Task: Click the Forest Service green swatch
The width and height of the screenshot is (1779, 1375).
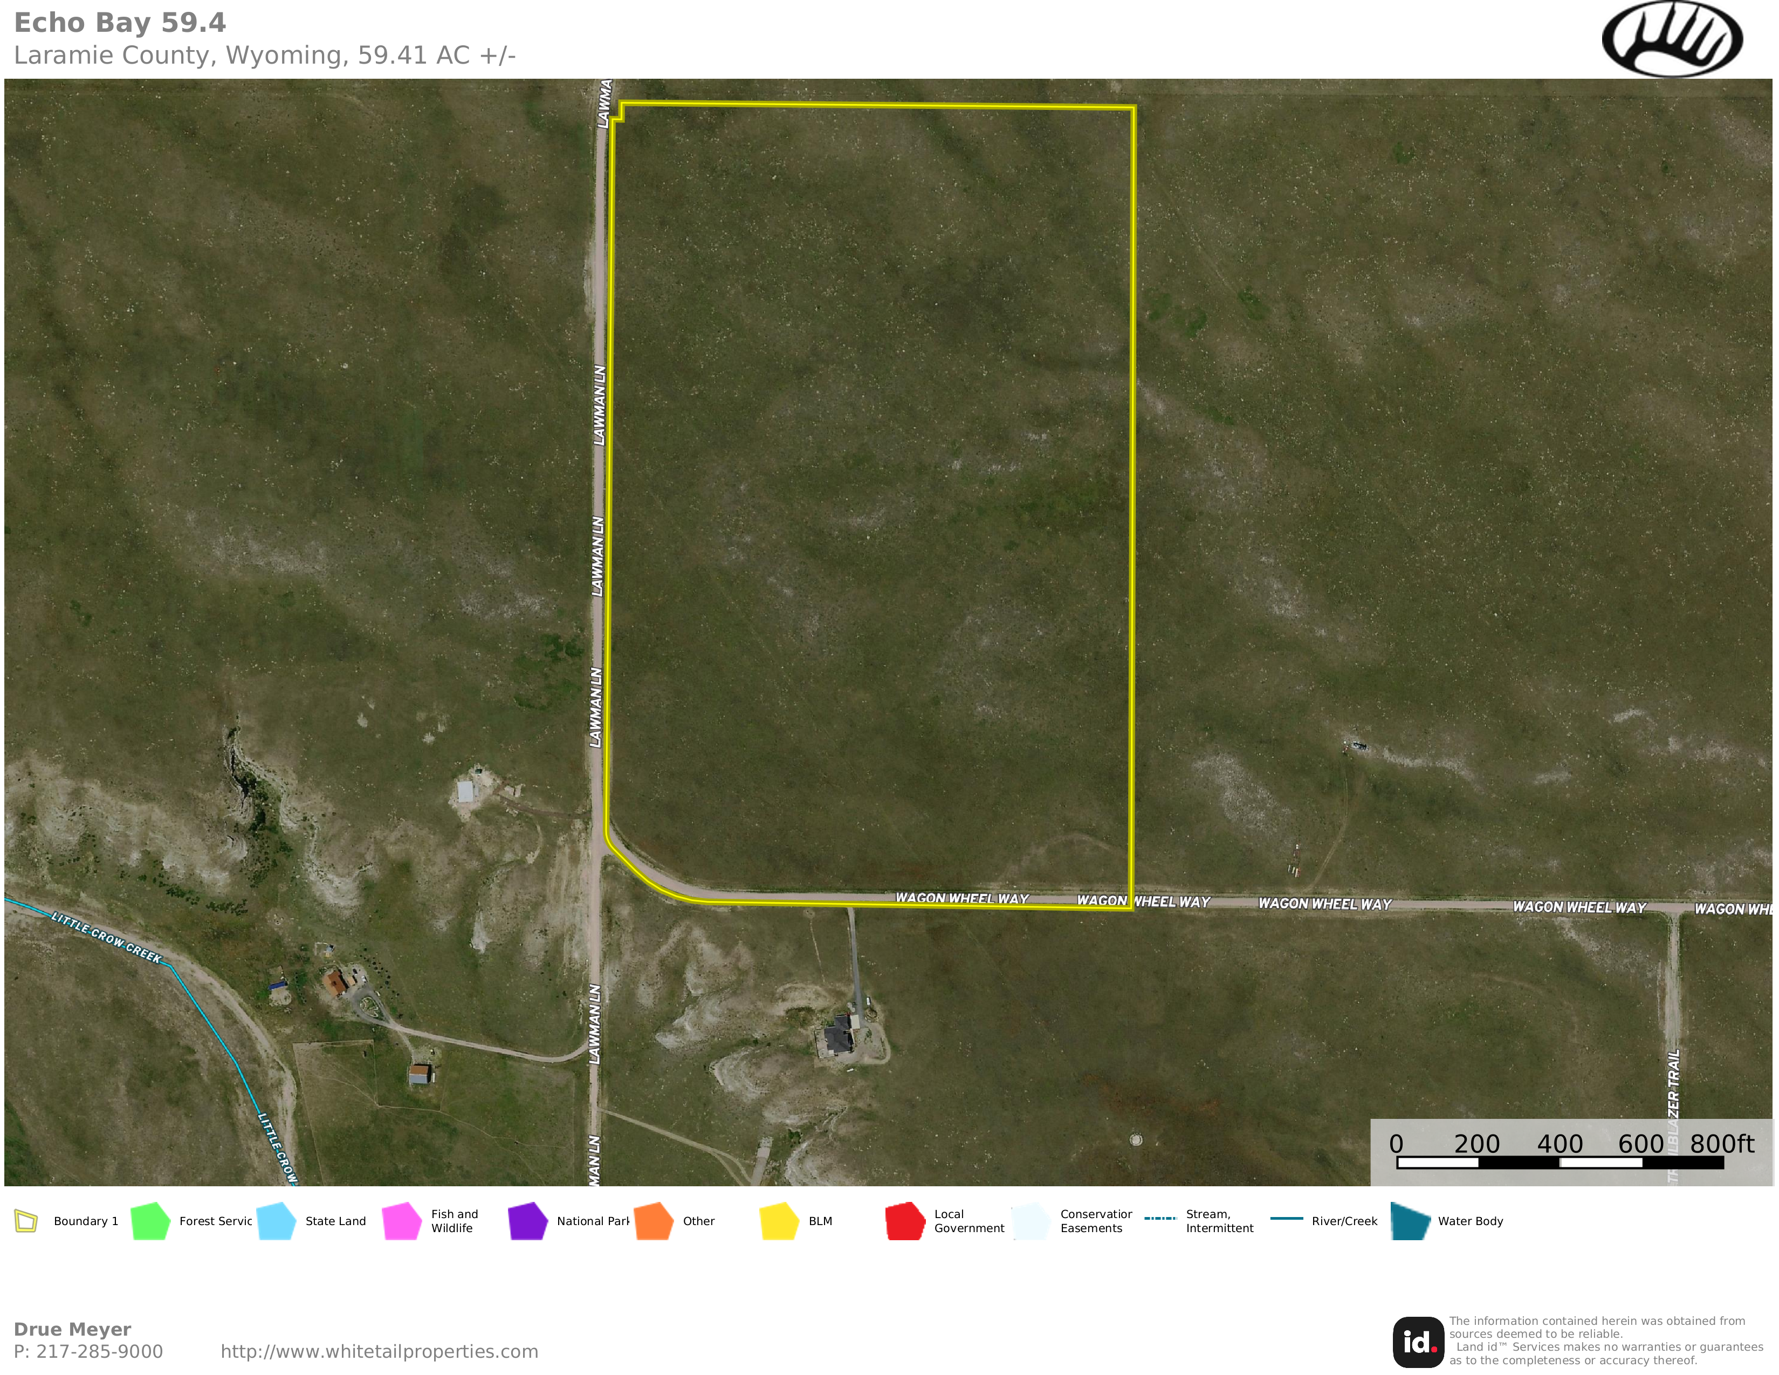Action: pos(150,1221)
